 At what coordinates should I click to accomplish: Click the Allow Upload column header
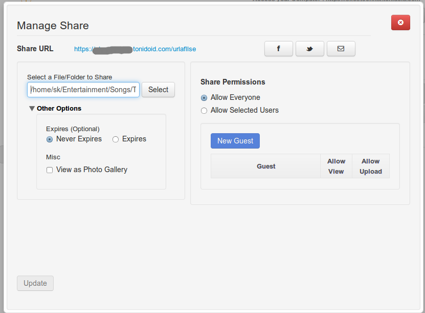click(370, 166)
